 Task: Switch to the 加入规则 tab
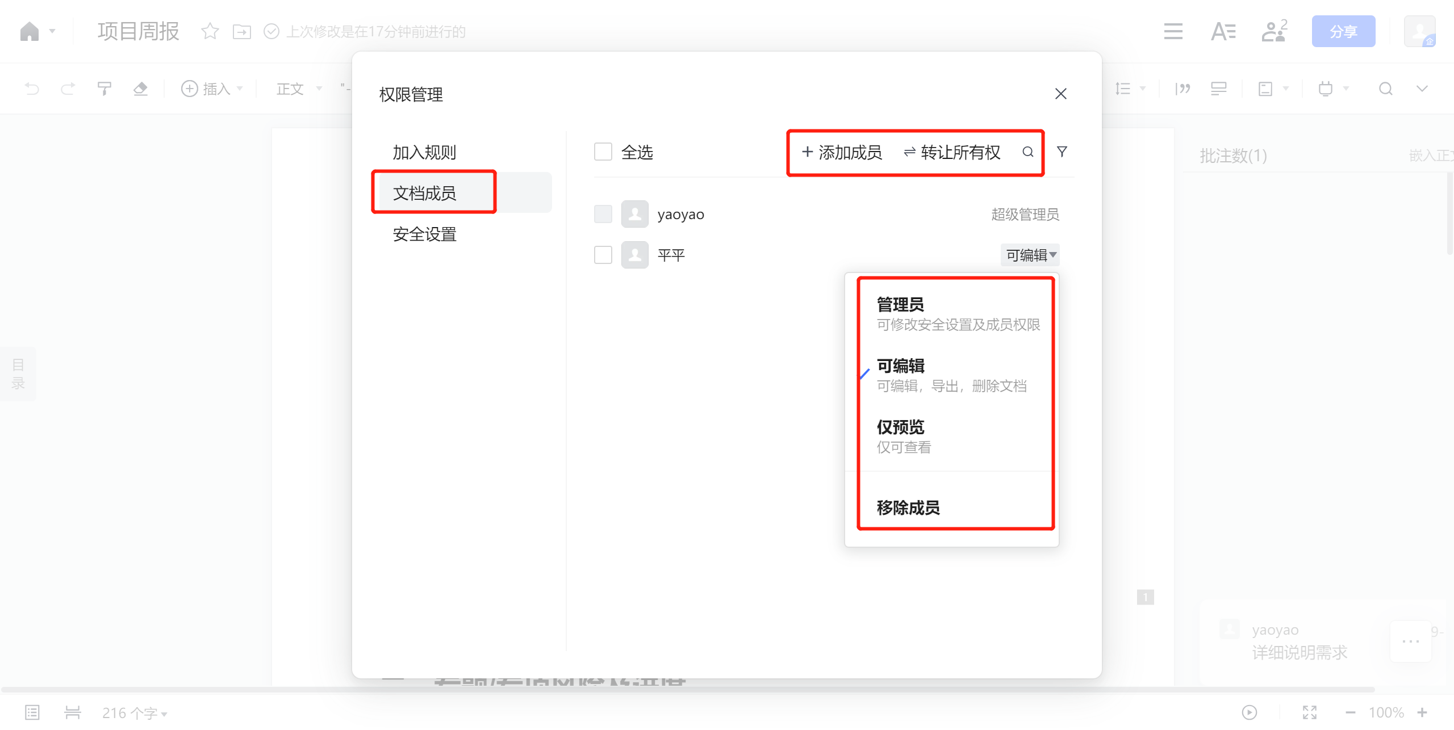tap(424, 152)
